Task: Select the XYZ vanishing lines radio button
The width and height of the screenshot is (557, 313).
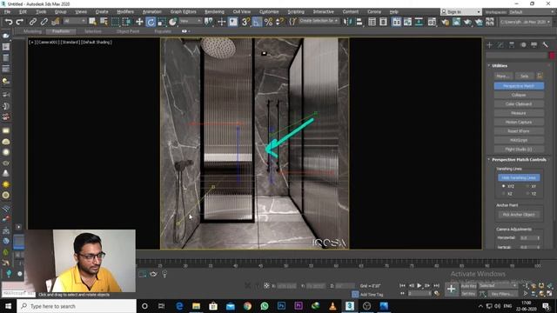Action: tap(503, 186)
